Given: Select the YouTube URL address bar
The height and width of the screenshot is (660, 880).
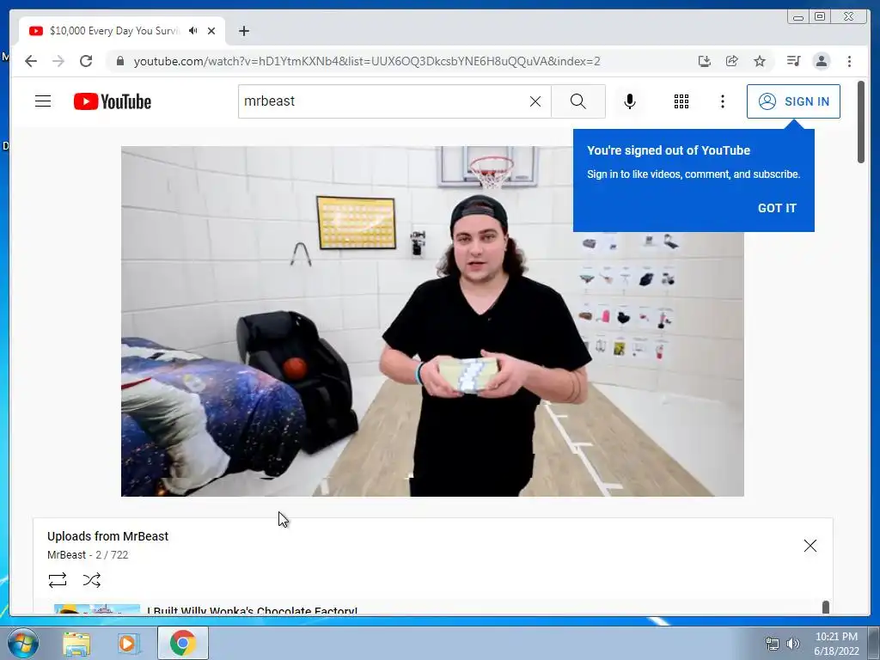Looking at the screenshot, I should pyautogui.click(x=367, y=61).
